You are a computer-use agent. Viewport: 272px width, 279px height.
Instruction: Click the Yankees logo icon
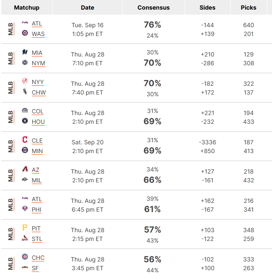click(25, 81)
